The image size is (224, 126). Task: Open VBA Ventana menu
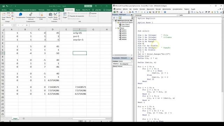pos(187,9)
